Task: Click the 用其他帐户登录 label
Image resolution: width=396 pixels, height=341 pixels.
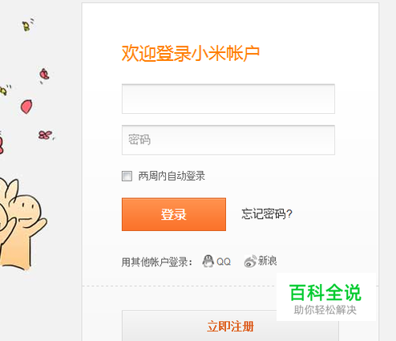Action: [157, 262]
